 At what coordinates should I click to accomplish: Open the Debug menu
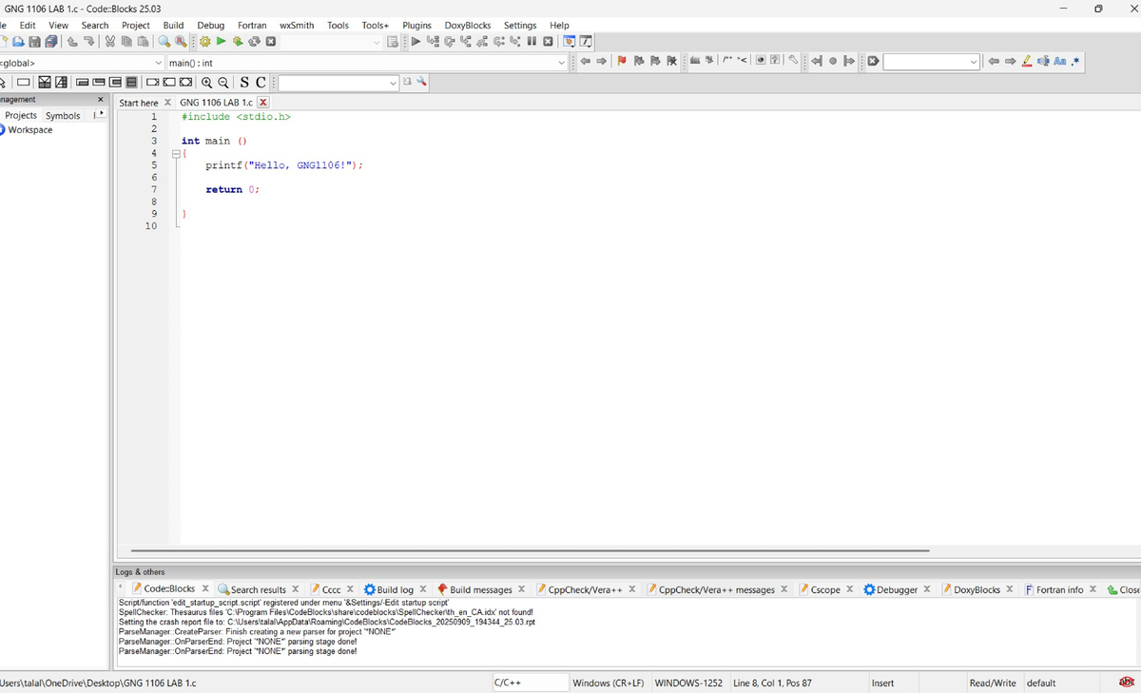211,25
